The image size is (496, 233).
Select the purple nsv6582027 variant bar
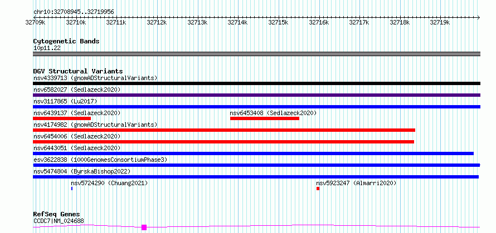tap(256, 95)
